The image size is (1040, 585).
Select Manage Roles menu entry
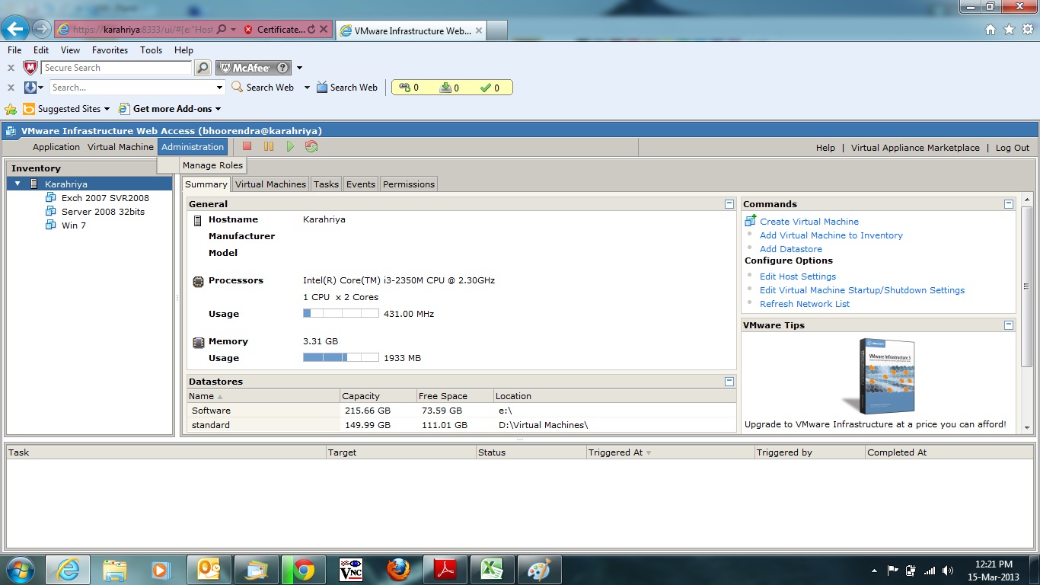click(212, 165)
